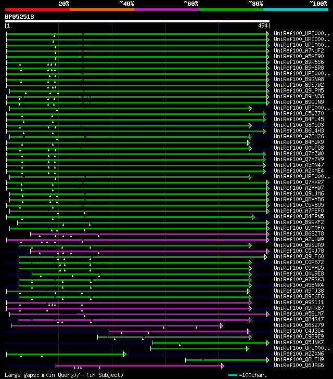
Task: Select the UniRef100_A7PSK3 label
Action: (299, 279)
